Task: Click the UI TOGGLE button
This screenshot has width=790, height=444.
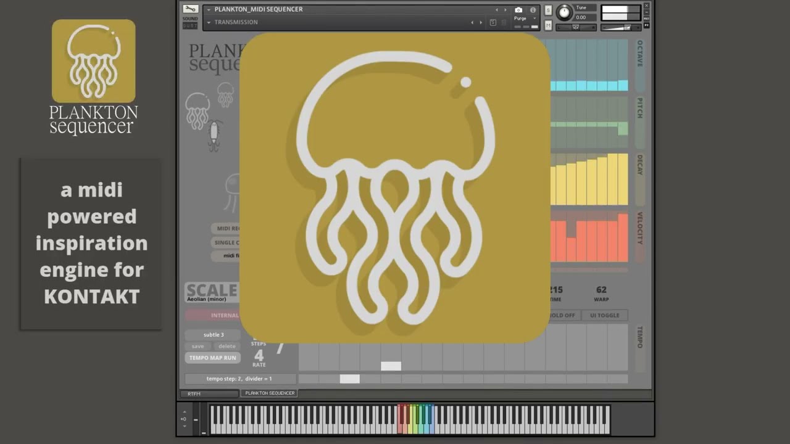Action: [605, 315]
